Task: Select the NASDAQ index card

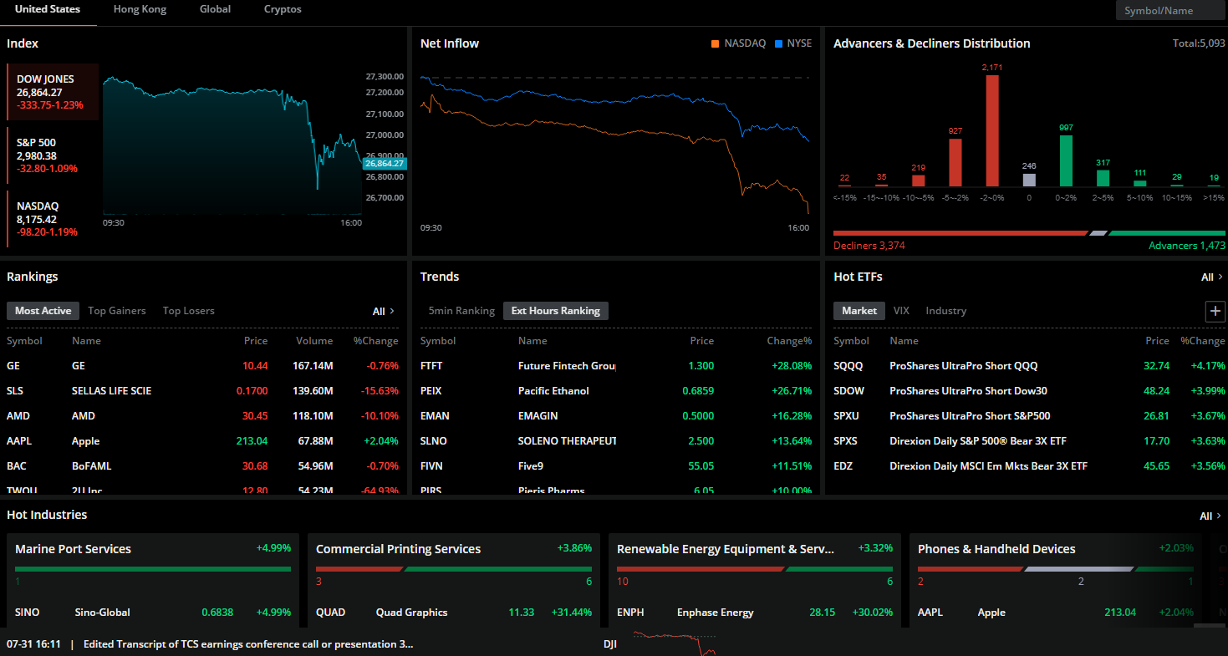Action: (52, 219)
